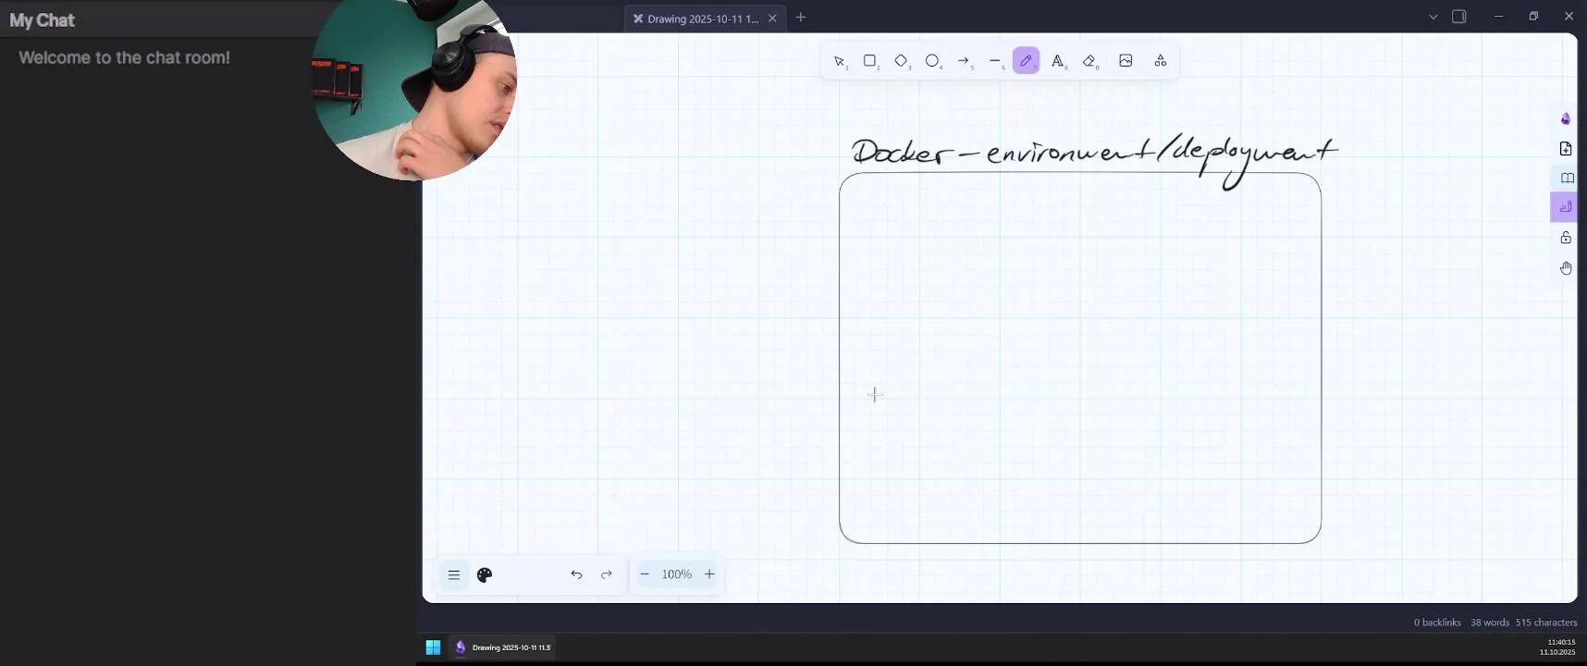
Task: Zoom out with the minus button
Action: [645, 574]
